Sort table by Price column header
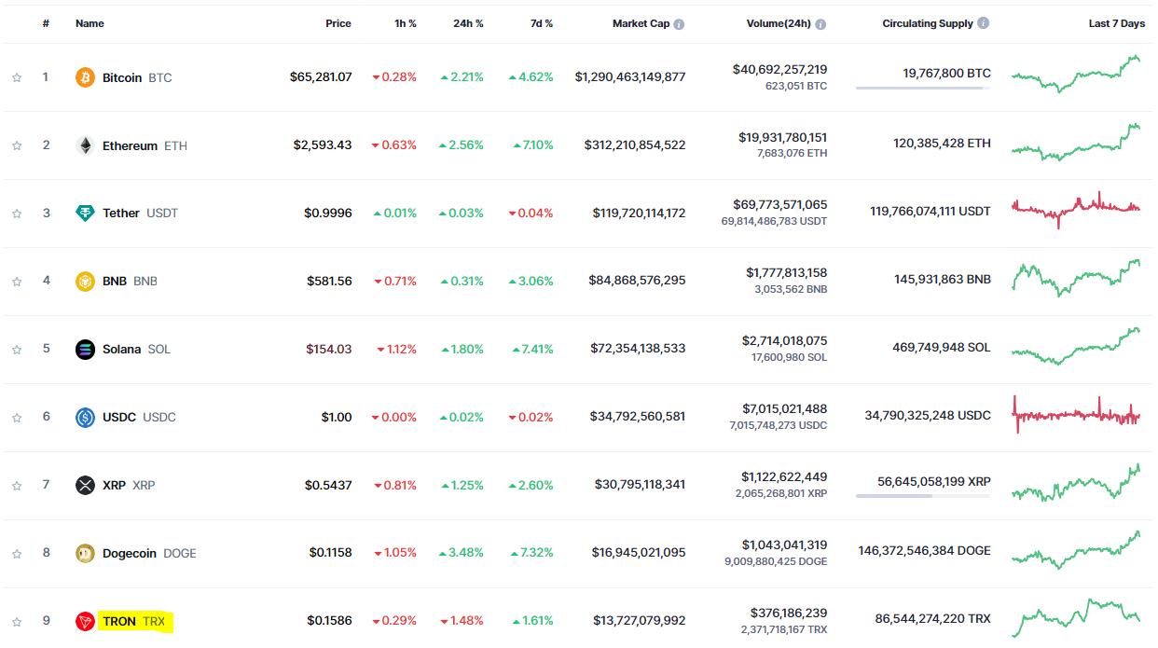Screen dimensions: 1158x648 [x=338, y=23]
